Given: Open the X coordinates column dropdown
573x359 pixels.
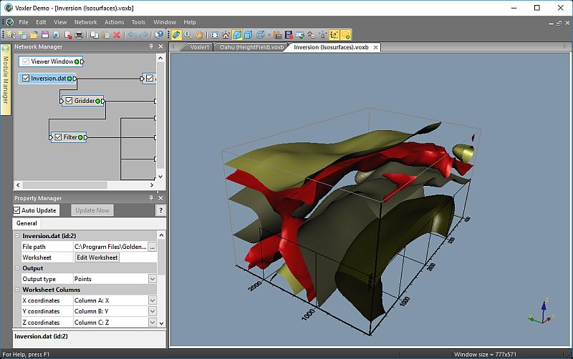Looking at the screenshot, I should (x=152, y=300).
